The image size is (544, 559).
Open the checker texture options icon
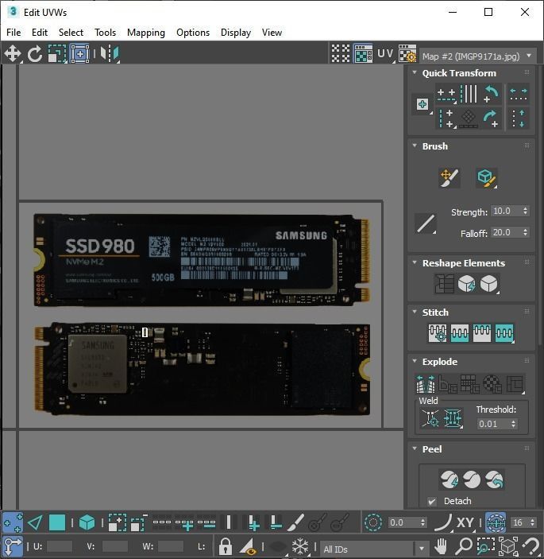(x=407, y=53)
